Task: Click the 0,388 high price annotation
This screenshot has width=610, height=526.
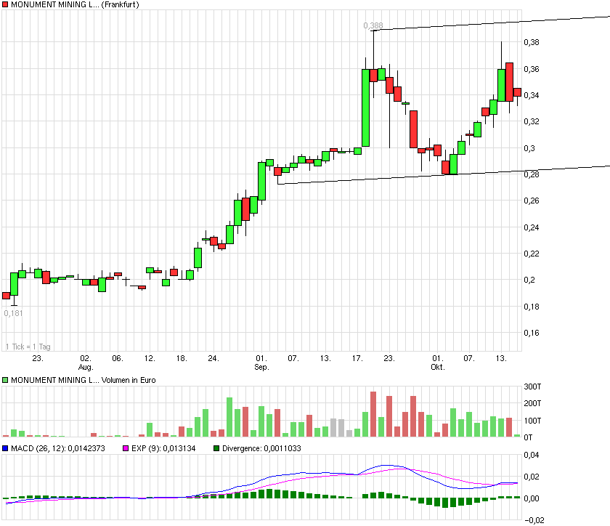Action: (373, 25)
